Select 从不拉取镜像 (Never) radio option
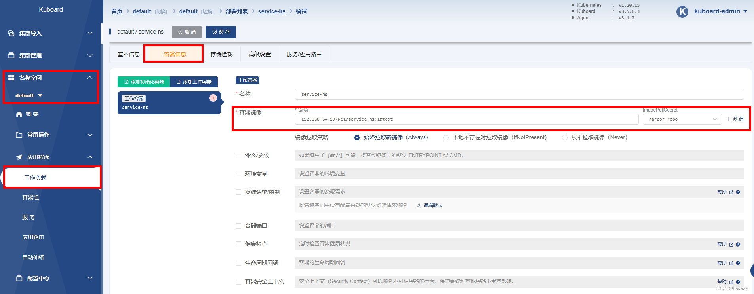This screenshot has width=754, height=294. [565, 138]
